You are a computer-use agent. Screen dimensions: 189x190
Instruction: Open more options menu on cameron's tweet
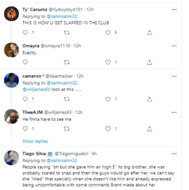click(174, 76)
